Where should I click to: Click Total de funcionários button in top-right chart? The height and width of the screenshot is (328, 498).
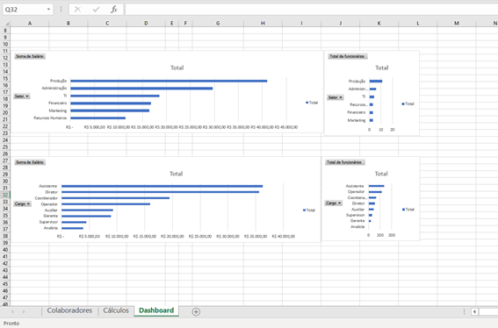coord(348,56)
